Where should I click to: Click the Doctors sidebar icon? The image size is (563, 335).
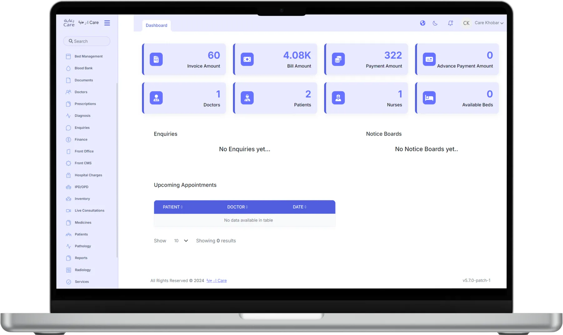click(x=68, y=92)
